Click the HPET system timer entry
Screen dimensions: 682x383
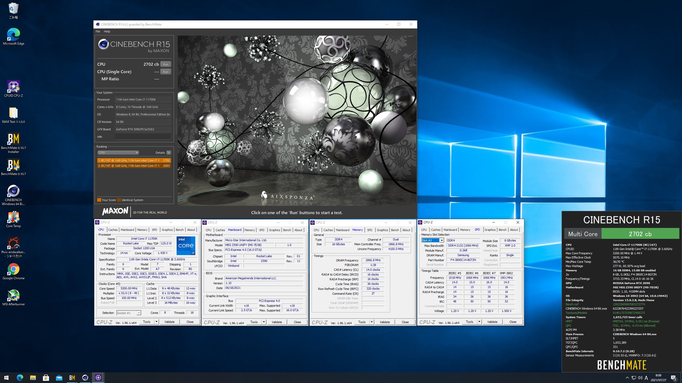tap(569, 321)
